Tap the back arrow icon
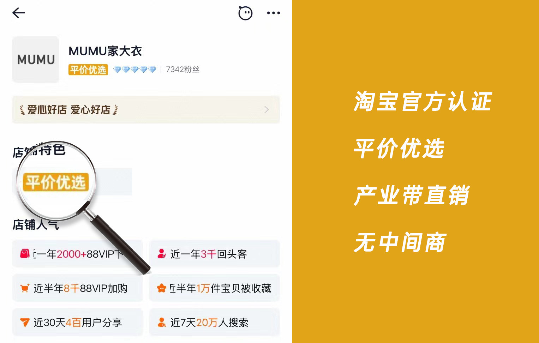 pos(19,13)
